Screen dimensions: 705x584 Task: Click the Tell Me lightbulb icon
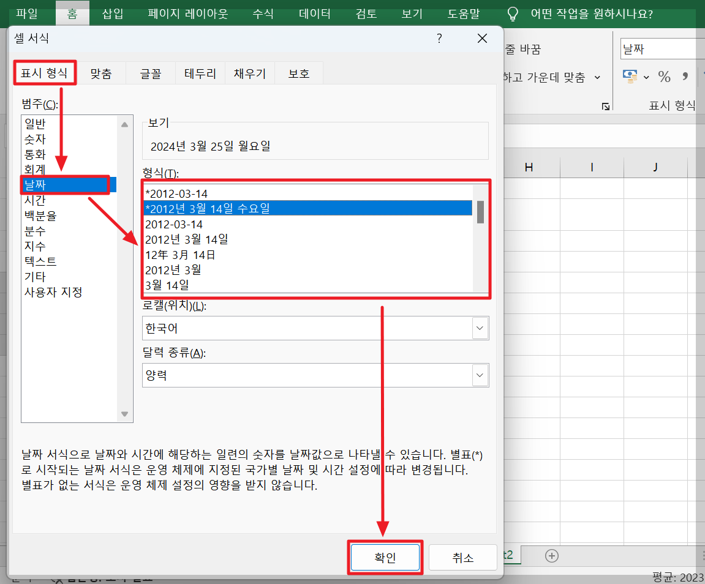(x=512, y=13)
